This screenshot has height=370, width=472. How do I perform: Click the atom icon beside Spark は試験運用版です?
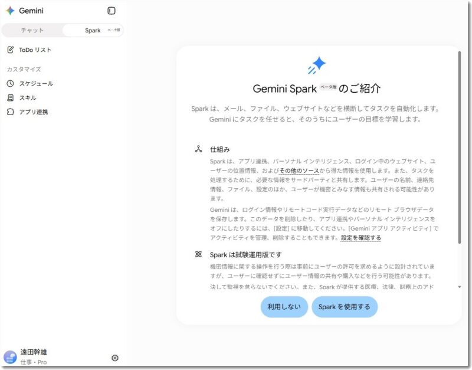coord(198,254)
